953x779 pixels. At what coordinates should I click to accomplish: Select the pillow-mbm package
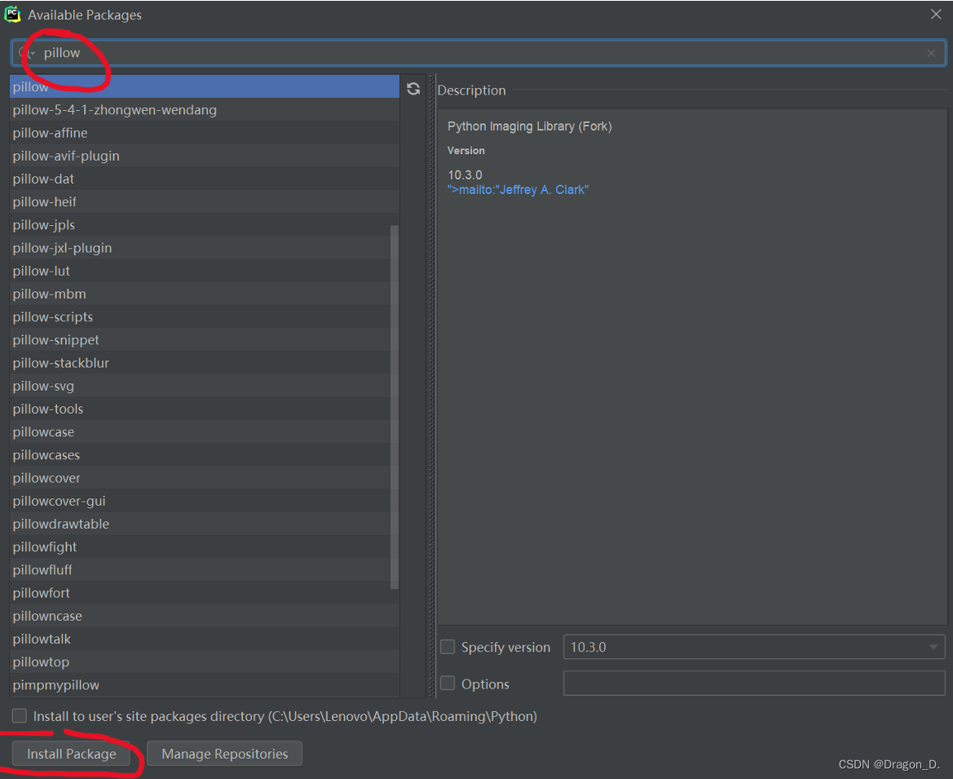coord(205,294)
